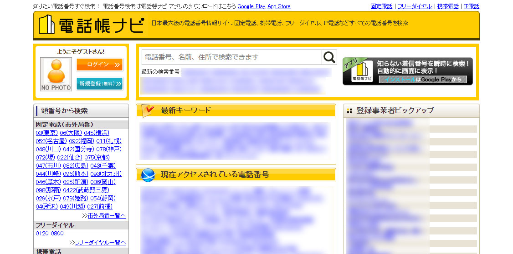Click the app install banner for Google Play
Screen dimensions: 513x254
[x=407, y=71]
